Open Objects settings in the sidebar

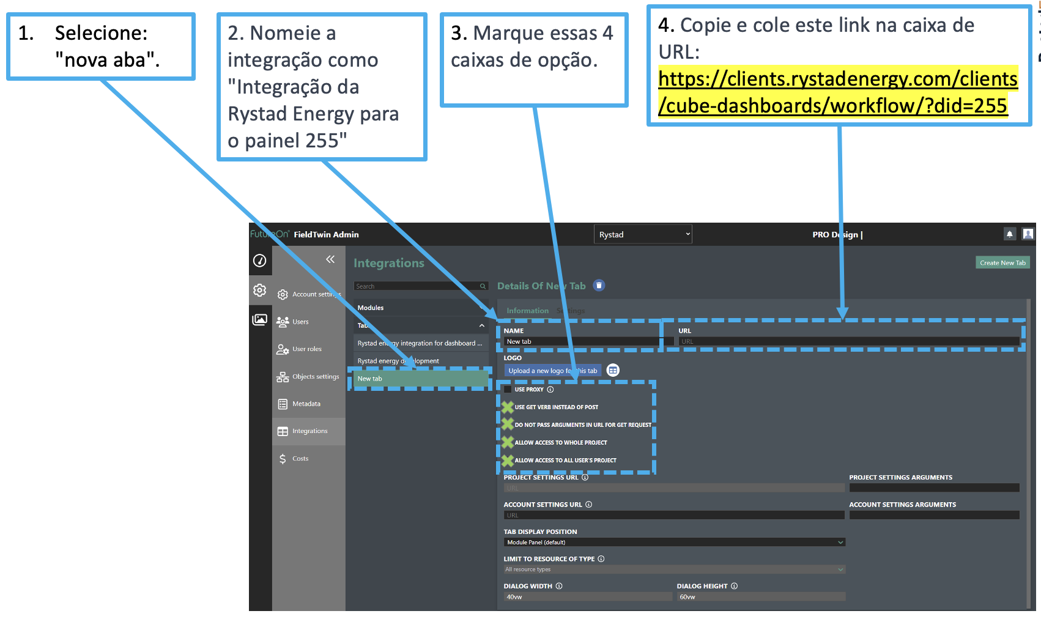click(x=309, y=377)
